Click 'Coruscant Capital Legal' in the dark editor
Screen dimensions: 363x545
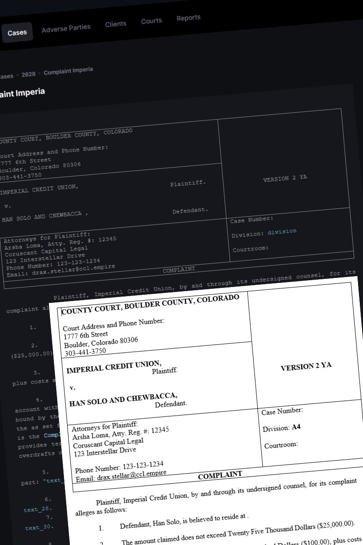pos(46,252)
